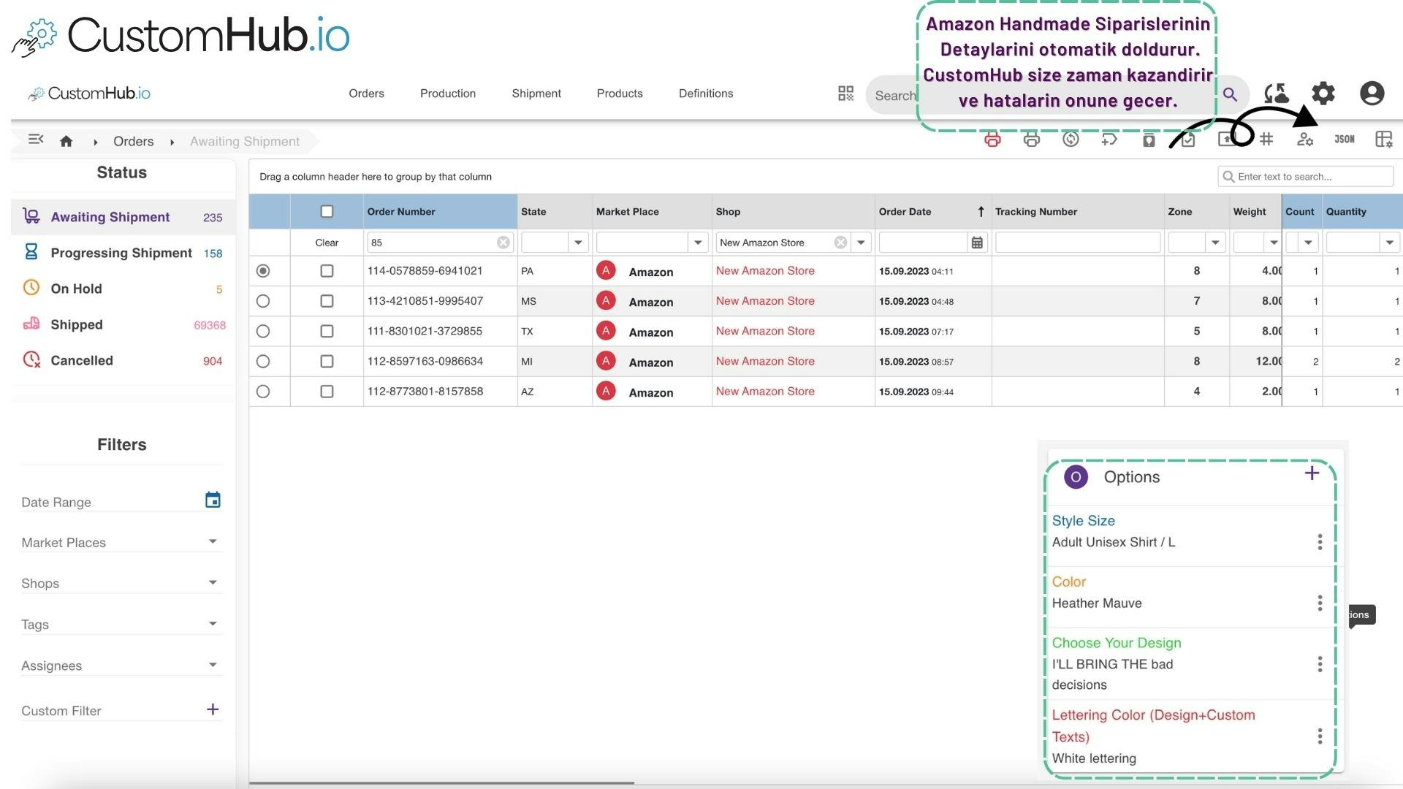Add a Custom Filter with plus icon
Image resolution: width=1403 pixels, height=789 pixels.
click(x=213, y=709)
